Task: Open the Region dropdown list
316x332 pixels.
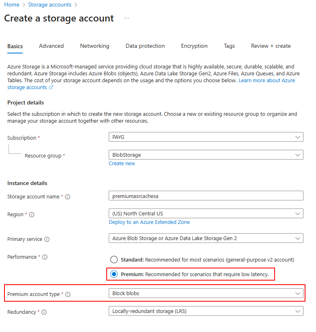Action: (206, 213)
